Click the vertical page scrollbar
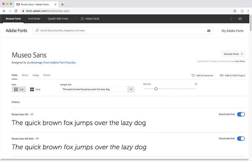Image resolution: width=252 pixels, height=161 pixels. pos(251,23)
